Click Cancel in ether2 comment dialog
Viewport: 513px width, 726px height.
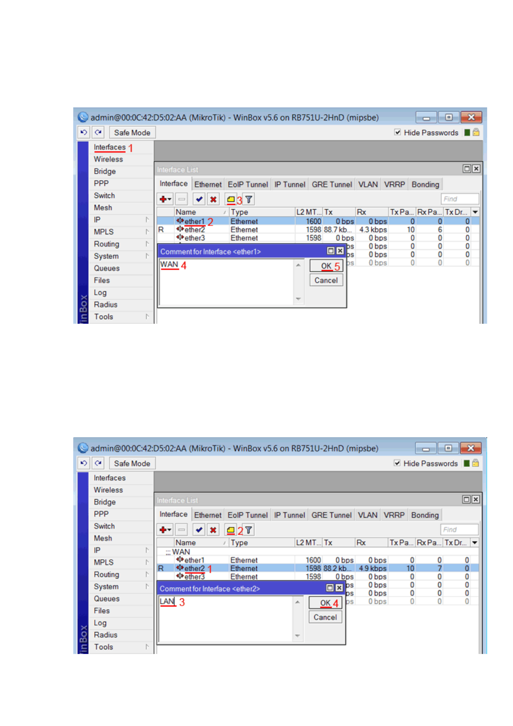[x=325, y=617]
